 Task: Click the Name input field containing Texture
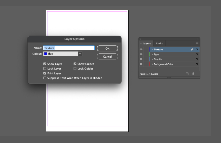pos(69,48)
